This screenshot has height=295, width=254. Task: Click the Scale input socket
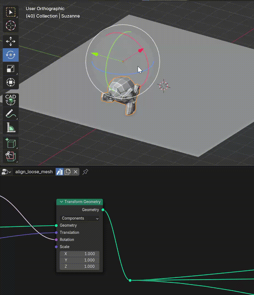click(56, 247)
